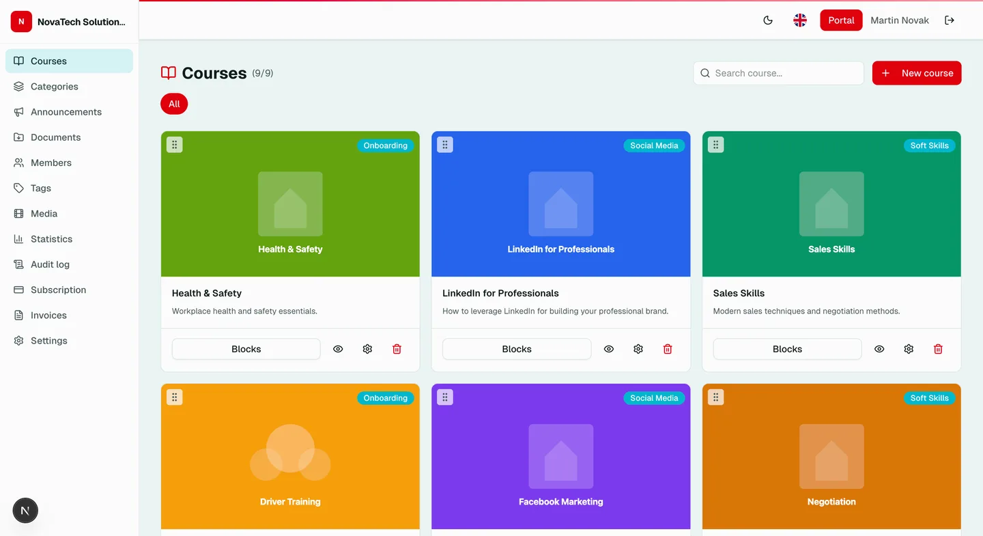Open the Announcements section
This screenshot has height=536, width=983.
click(66, 111)
